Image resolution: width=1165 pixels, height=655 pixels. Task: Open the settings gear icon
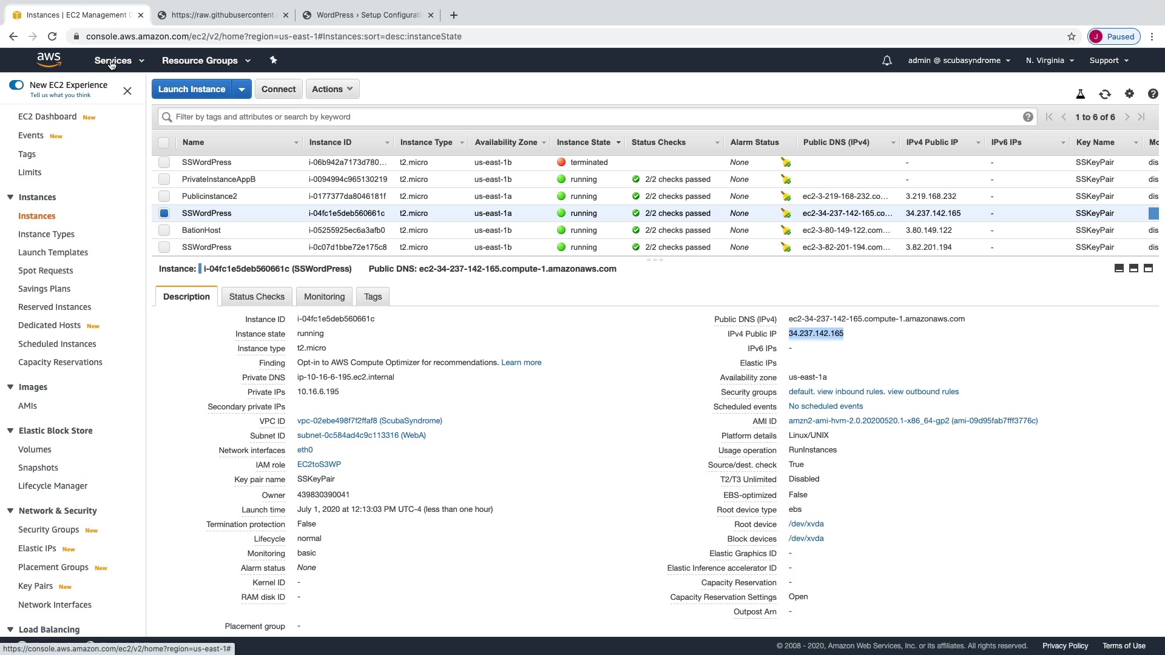[1129, 93]
